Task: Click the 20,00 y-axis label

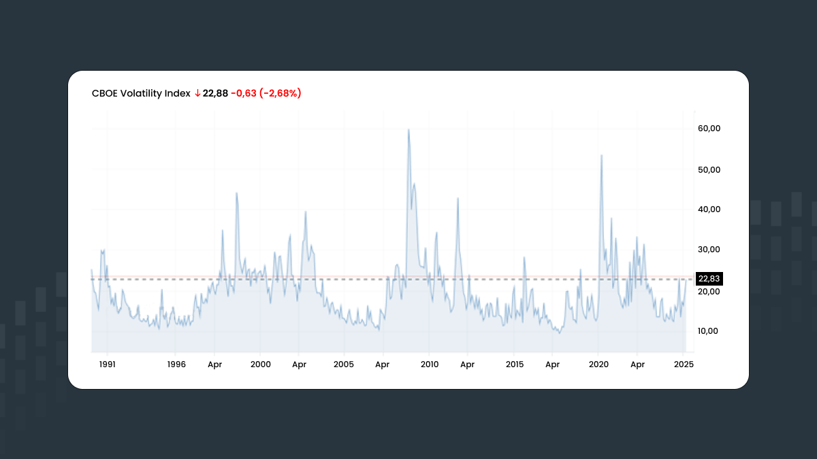Action: tap(709, 291)
